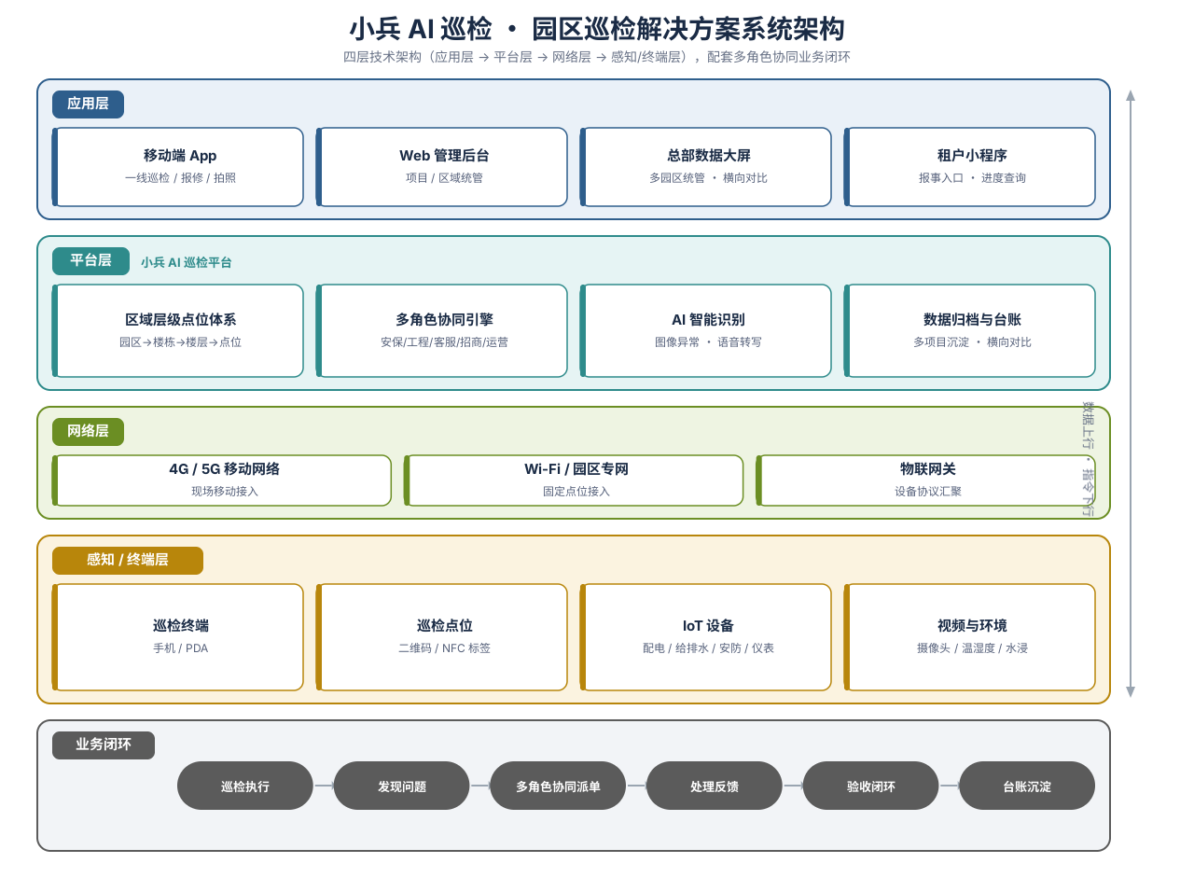Click the 网络层 layer label
Viewport: 1194px width, 877px height.
(88, 432)
